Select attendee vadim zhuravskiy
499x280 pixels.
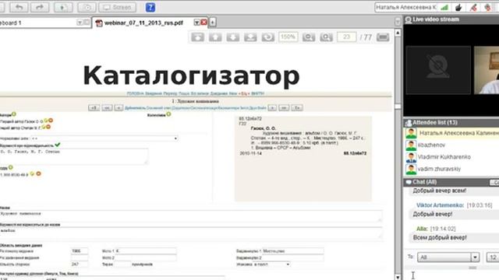[452, 169]
